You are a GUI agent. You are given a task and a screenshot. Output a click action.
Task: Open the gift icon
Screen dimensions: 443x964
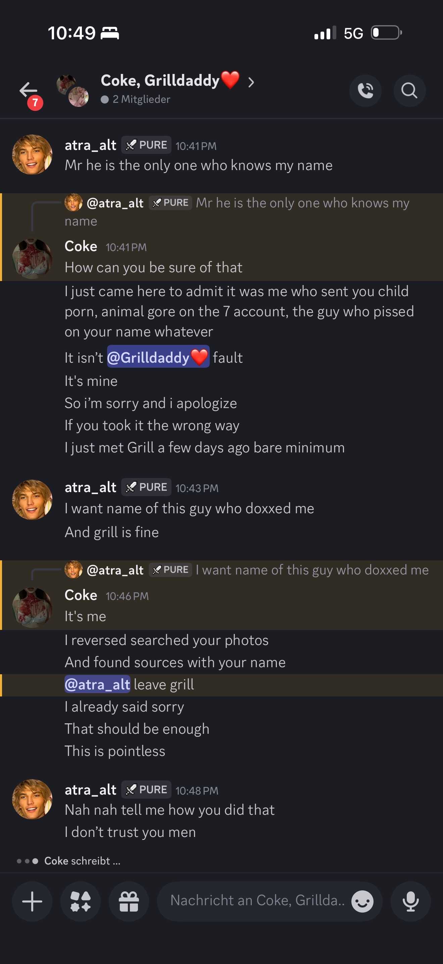click(x=129, y=901)
